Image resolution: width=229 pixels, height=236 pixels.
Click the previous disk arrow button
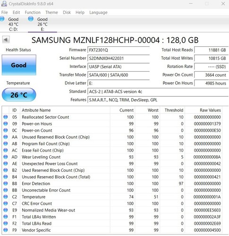[6, 40]
